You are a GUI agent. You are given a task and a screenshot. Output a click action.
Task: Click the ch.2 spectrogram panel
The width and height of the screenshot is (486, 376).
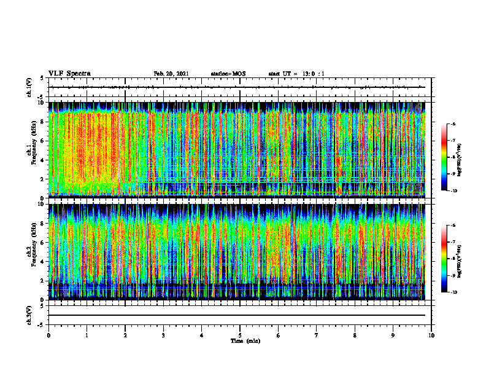point(237,252)
